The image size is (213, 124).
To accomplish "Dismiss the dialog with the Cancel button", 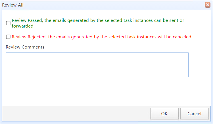I will coord(194,114).
